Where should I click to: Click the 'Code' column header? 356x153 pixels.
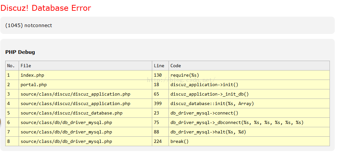pos(249,66)
